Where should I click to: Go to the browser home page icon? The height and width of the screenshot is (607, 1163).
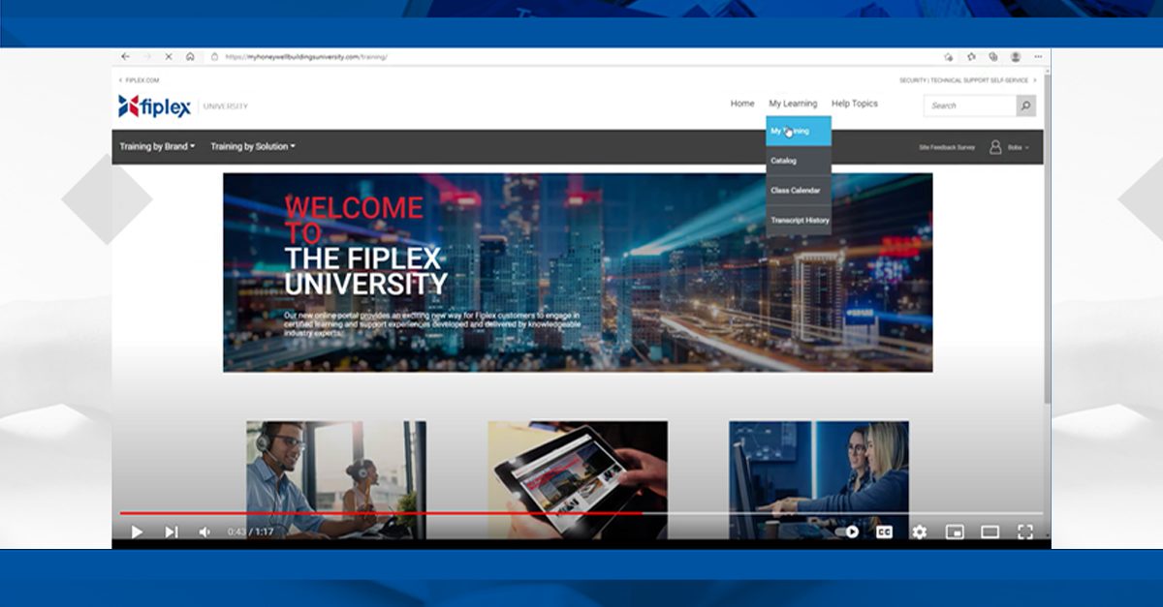190,56
